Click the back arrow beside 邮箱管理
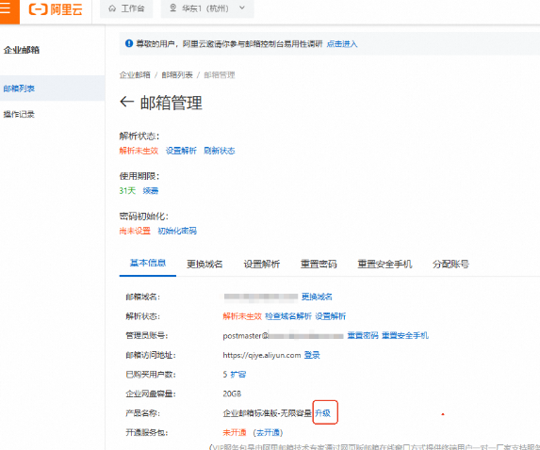The image size is (540, 450). (126, 102)
